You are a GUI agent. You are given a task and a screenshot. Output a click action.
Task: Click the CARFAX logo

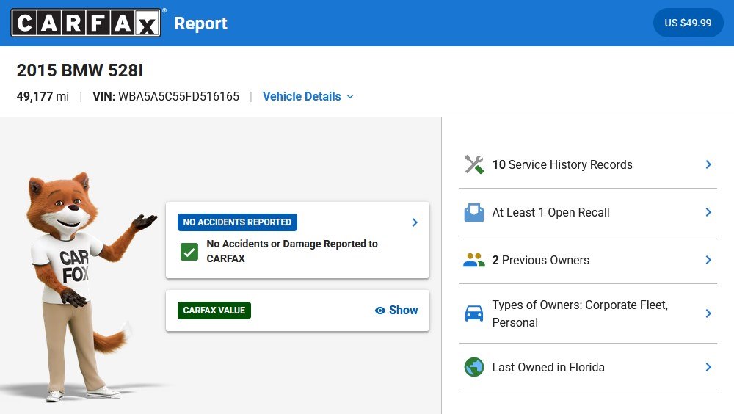coord(86,23)
